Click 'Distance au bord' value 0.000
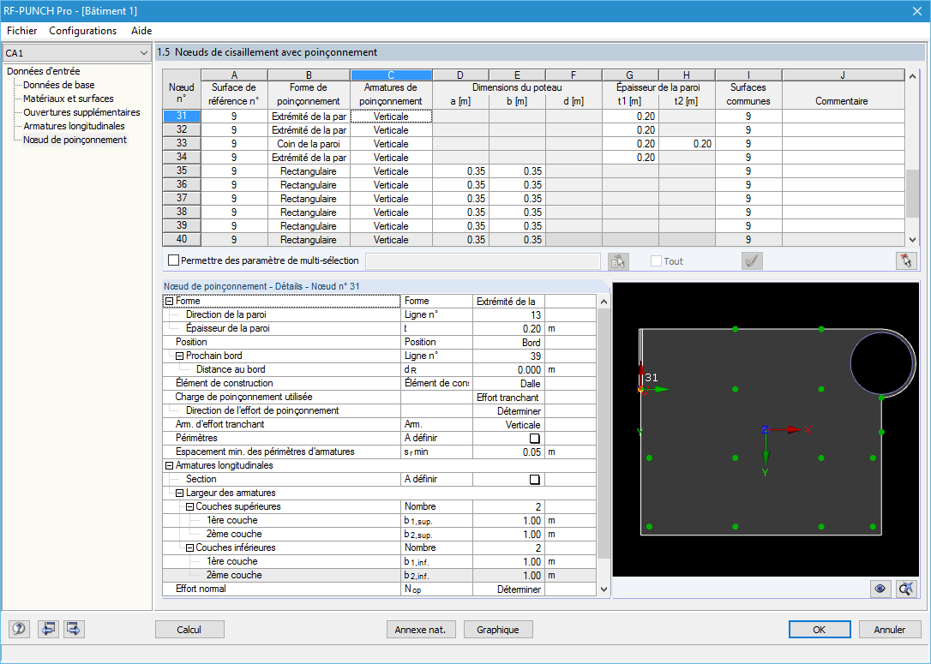The width and height of the screenshot is (931, 664). [x=508, y=369]
